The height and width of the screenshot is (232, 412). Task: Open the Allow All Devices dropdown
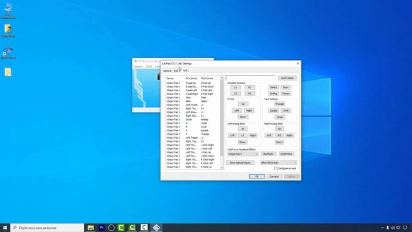278,162
